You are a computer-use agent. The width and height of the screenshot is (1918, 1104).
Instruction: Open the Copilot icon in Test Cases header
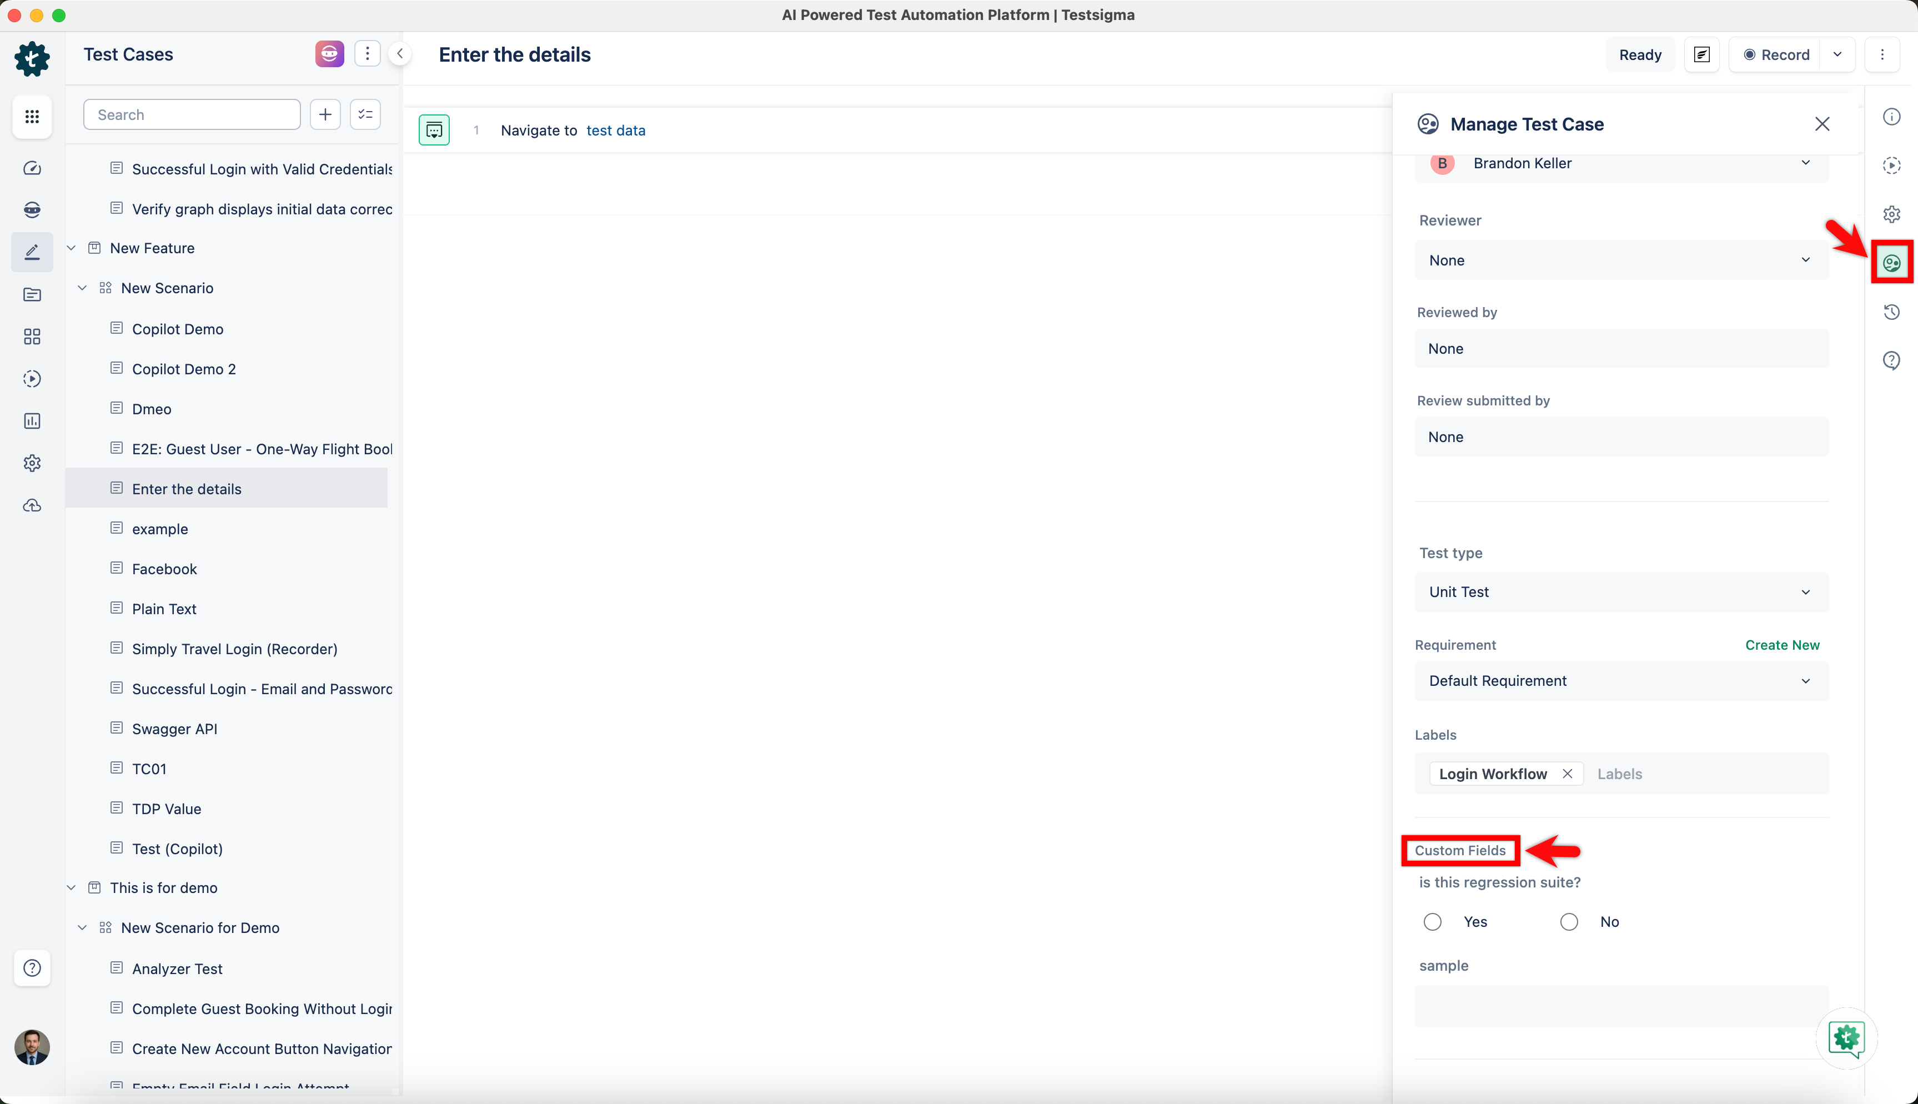click(329, 54)
